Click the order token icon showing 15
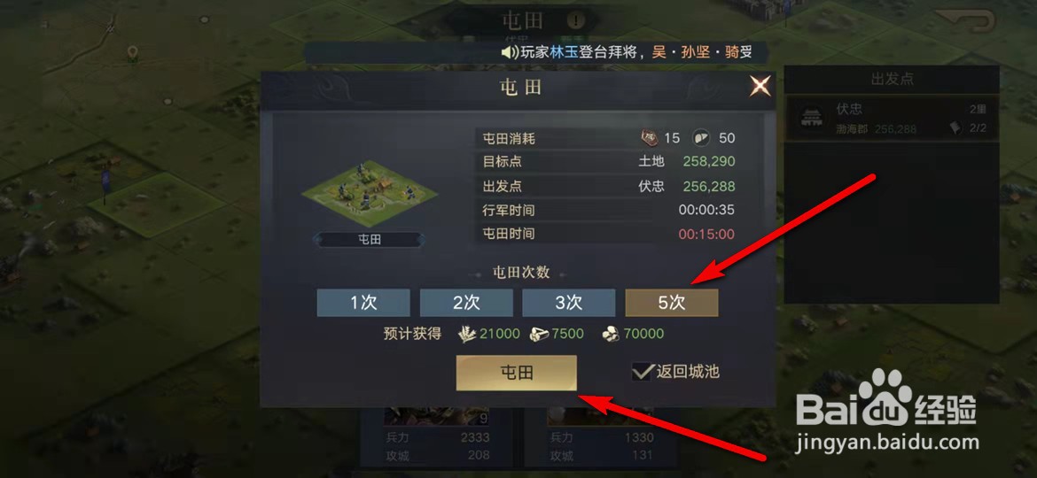 click(x=651, y=138)
